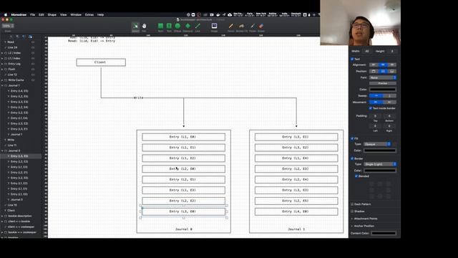This screenshot has width=458, height=258.
Task: Open the Apple menu
Action: click(x=5, y=14)
